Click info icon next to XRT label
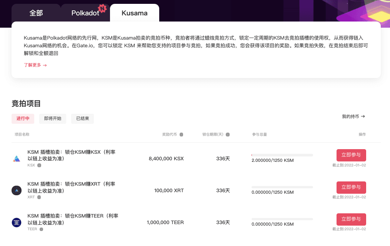The height and width of the screenshot is (246, 390). pos(39,197)
